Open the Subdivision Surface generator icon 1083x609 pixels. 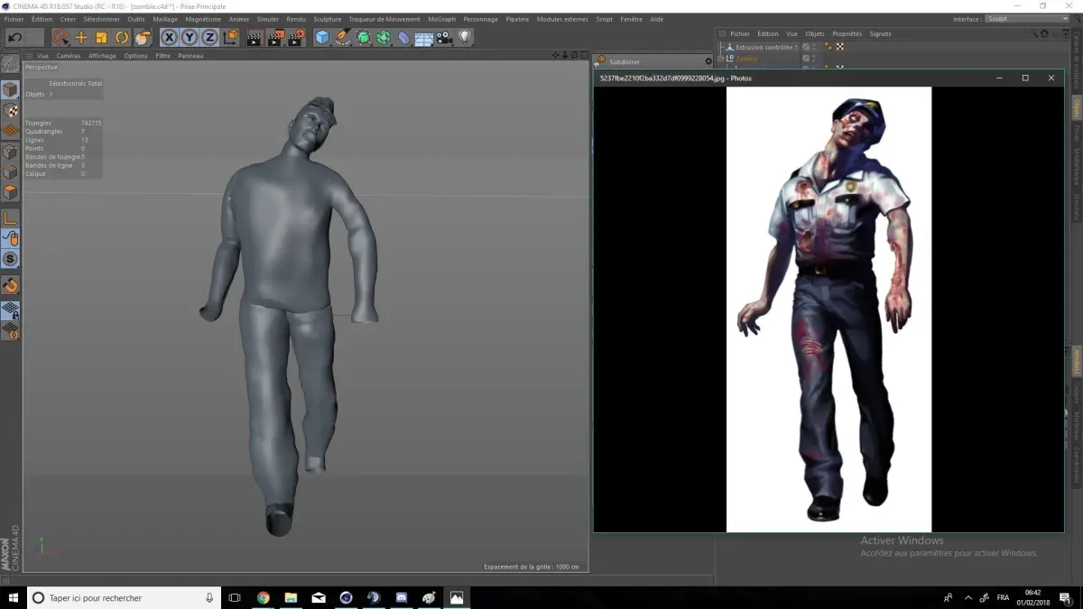(x=364, y=37)
